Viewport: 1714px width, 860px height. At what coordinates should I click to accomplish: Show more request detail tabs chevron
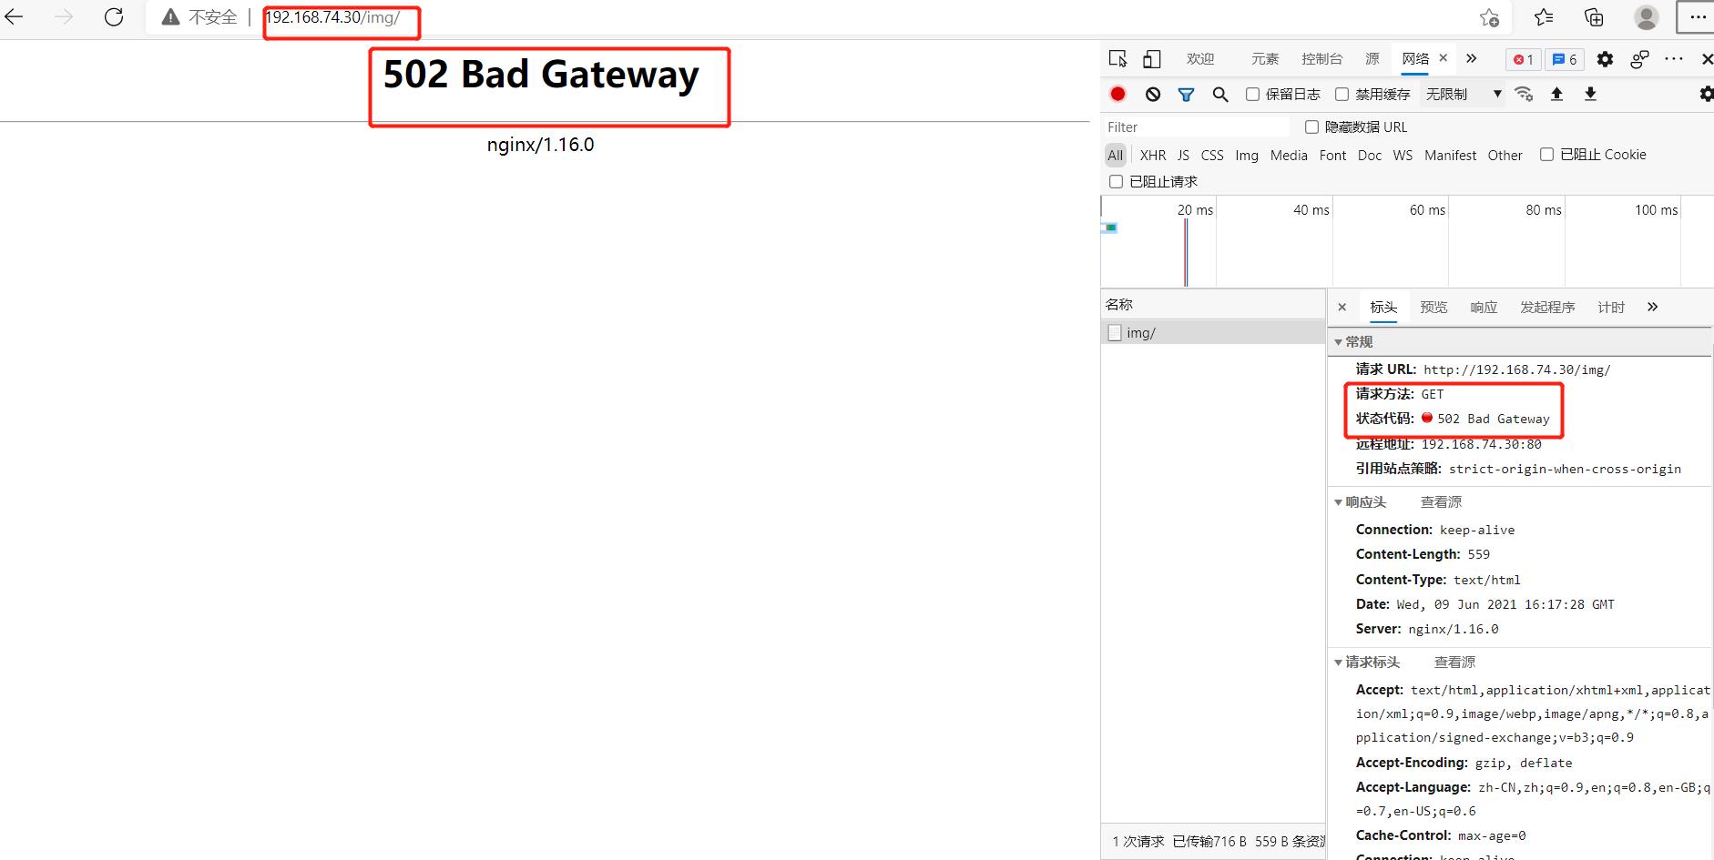point(1652,307)
